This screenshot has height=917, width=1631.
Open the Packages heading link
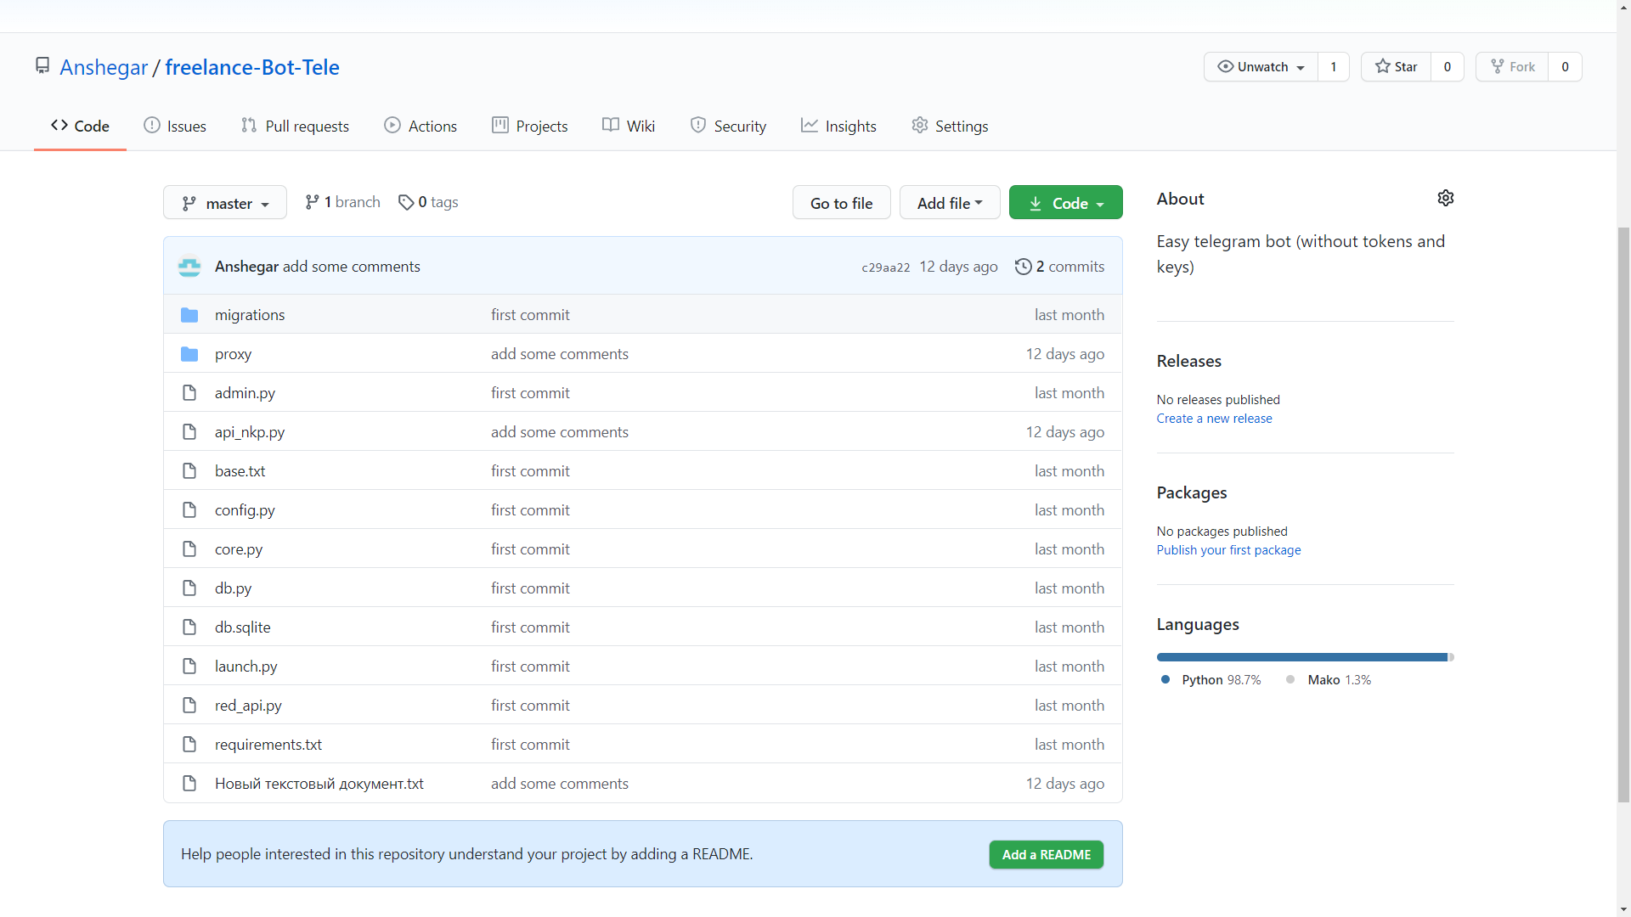pos(1191,492)
